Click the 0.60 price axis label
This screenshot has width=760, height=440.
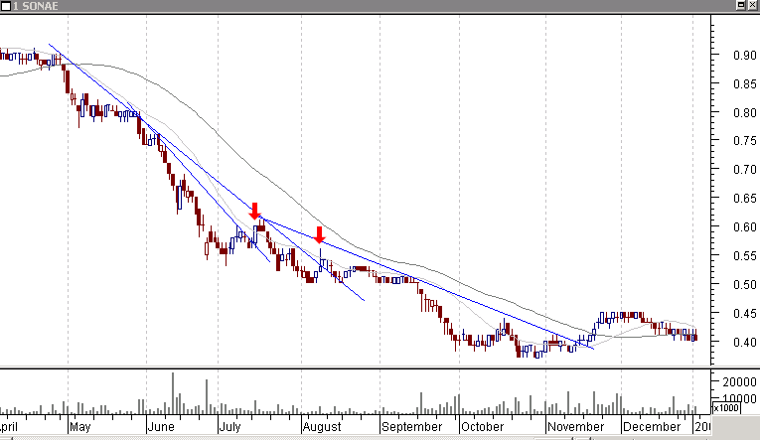point(744,227)
